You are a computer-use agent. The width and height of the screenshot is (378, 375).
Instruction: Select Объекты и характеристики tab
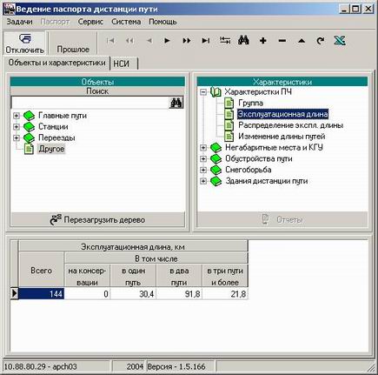click(56, 63)
